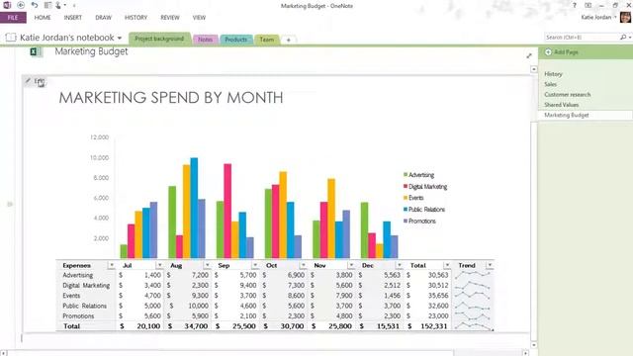
Task: Open the Aug column filter dropdown
Action: [x=207, y=265]
